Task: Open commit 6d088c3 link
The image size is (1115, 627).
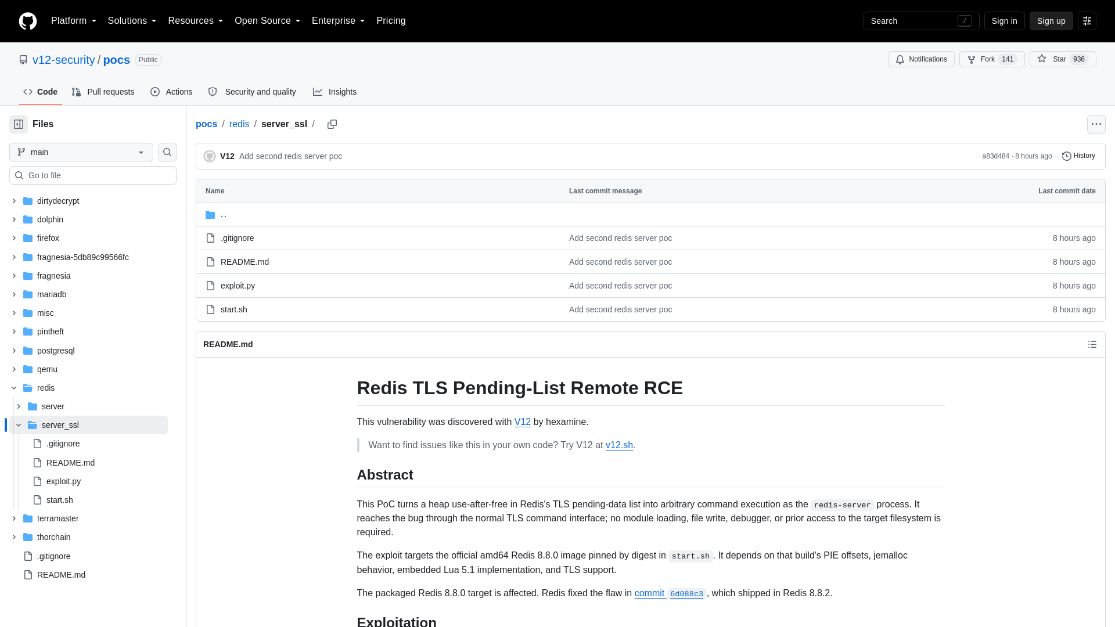Action: [x=670, y=593]
